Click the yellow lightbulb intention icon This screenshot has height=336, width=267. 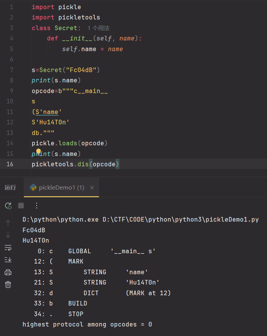[x=39, y=151]
